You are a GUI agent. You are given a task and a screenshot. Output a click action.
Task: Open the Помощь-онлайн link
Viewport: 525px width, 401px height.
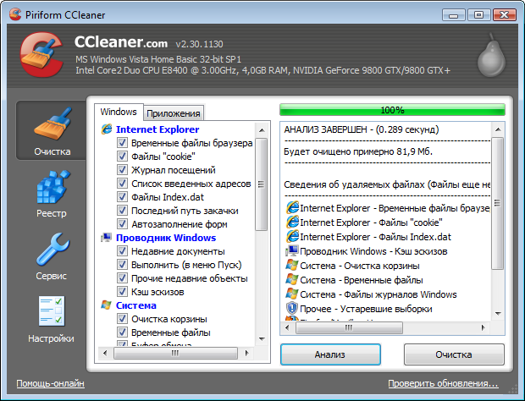pyautogui.click(x=50, y=383)
